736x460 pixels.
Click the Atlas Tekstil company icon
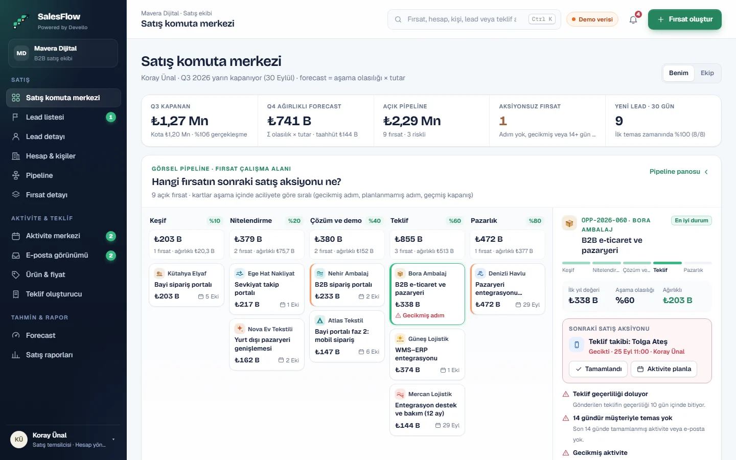[x=320, y=320]
